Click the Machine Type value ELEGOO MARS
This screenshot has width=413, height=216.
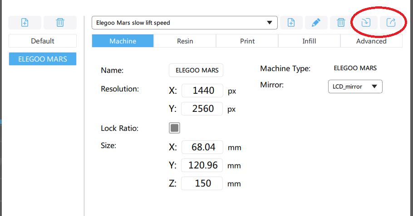click(x=355, y=68)
